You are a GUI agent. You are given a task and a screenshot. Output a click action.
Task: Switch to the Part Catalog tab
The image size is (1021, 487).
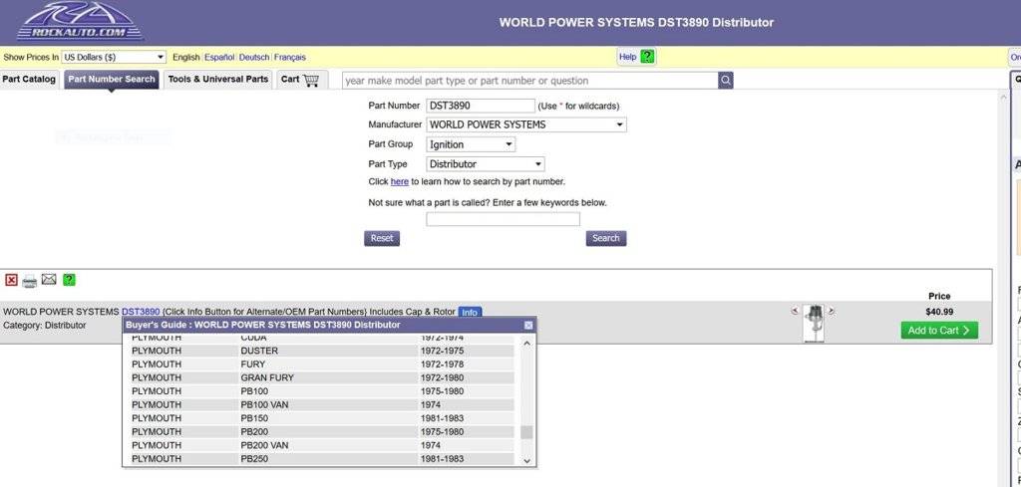point(29,79)
